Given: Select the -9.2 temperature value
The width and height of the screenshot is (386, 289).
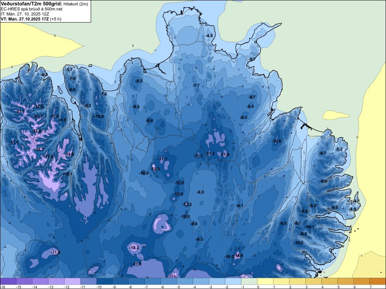Looking at the screenshot, I should click(x=313, y=206).
